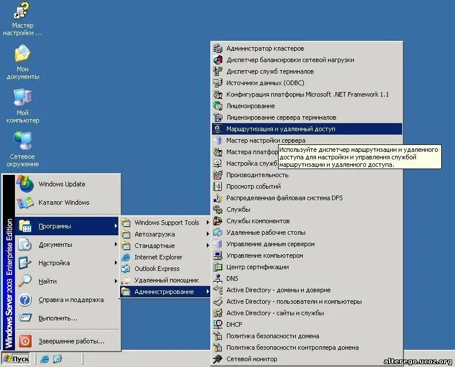Click Мастер настройки сервера icon
455x367 pixels.
coord(218,140)
